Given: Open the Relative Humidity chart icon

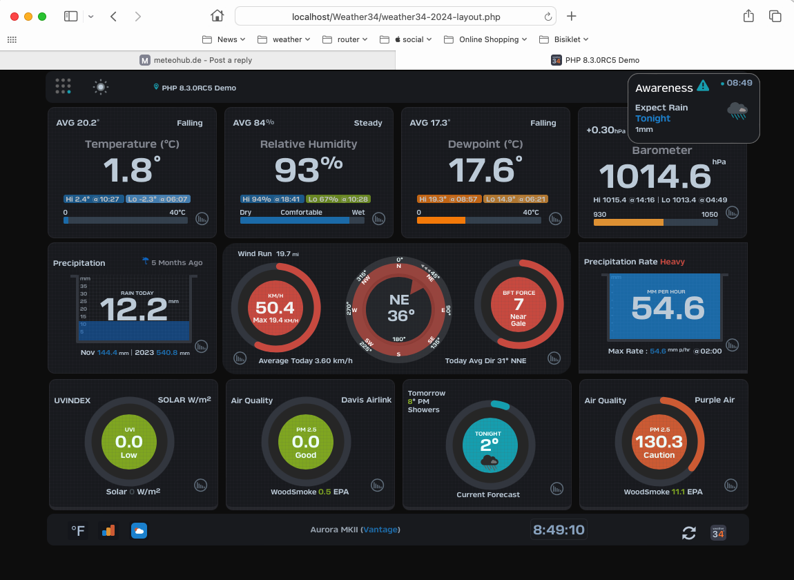Looking at the screenshot, I should [x=379, y=219].
